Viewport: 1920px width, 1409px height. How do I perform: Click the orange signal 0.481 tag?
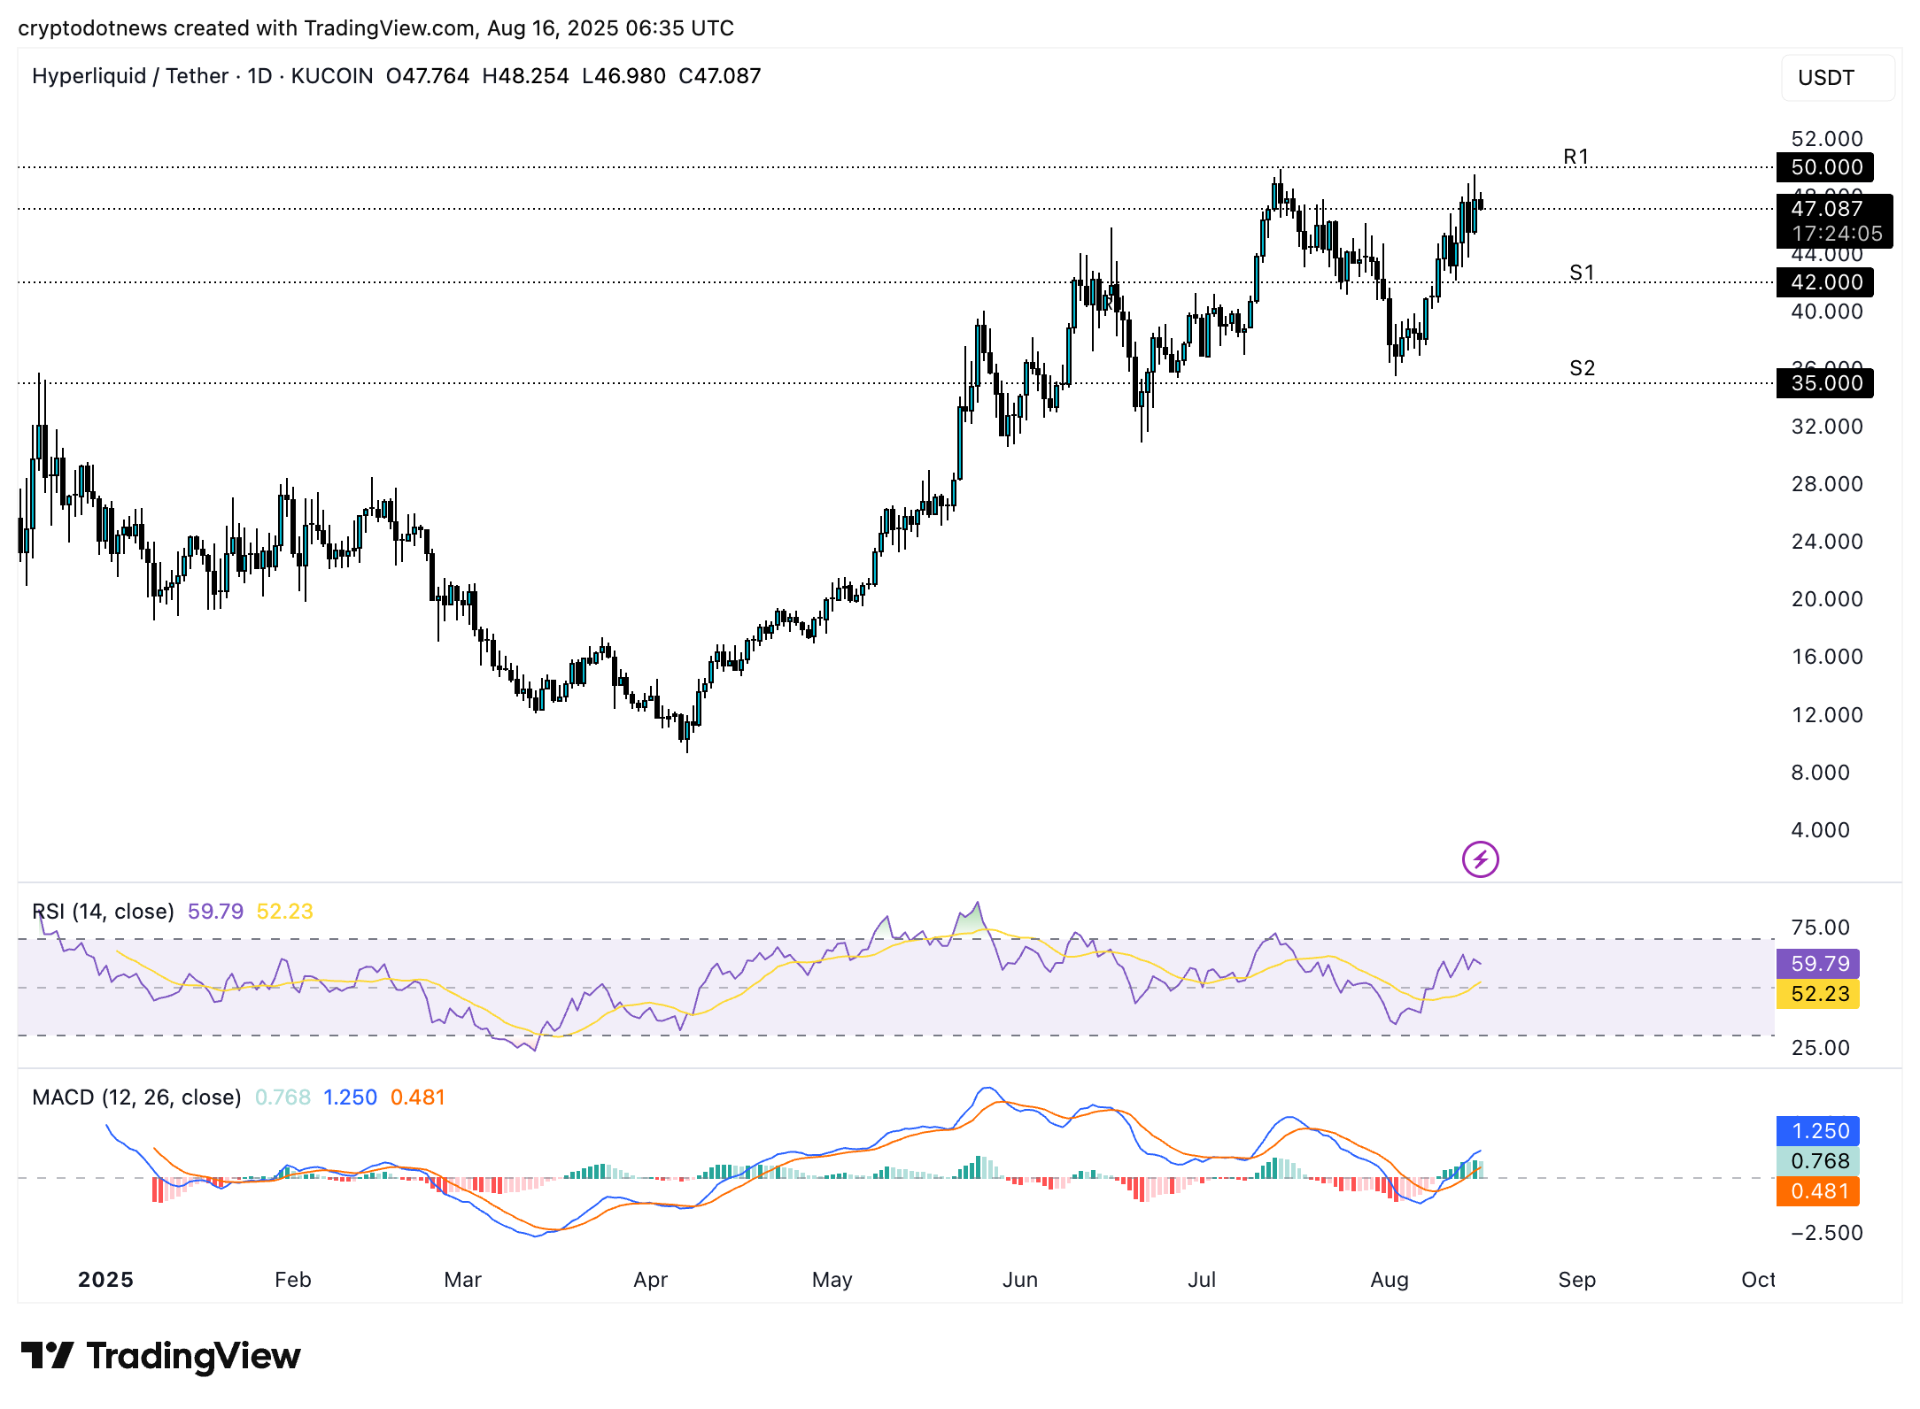[x=1819, y=1191]
